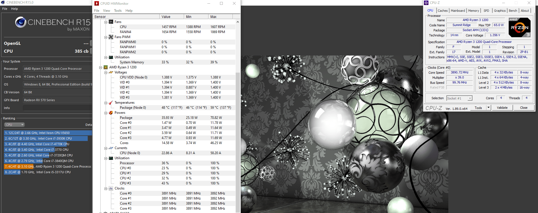Open the CPU ranking dropdown in Cinebench
The height and width of the screenshot is (213, 538).
pos(15,125)
